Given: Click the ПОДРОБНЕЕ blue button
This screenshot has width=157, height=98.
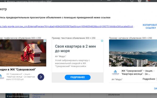Looking at the screenshot, I should click(x=78, y=77).
